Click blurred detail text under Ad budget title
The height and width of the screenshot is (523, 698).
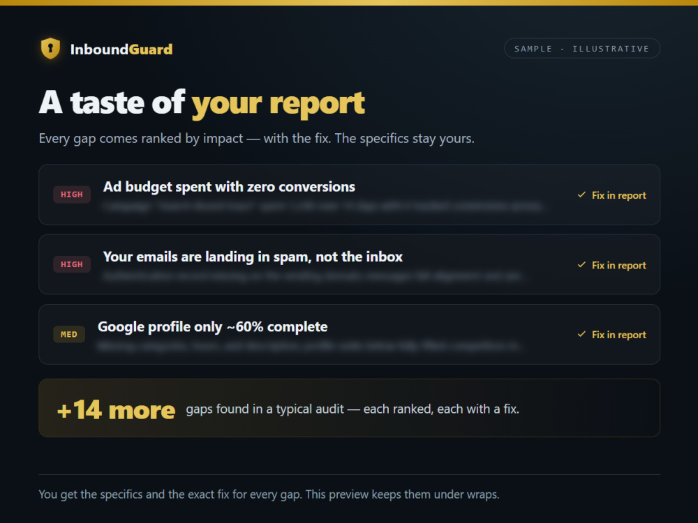pos(324,206)
